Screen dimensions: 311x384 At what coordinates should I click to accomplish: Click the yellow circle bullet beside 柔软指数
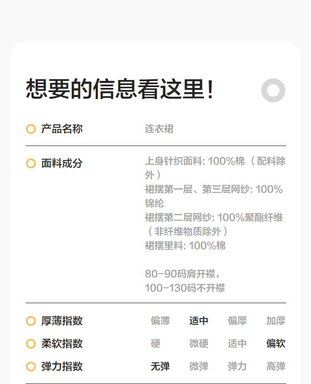coord(31,344)
